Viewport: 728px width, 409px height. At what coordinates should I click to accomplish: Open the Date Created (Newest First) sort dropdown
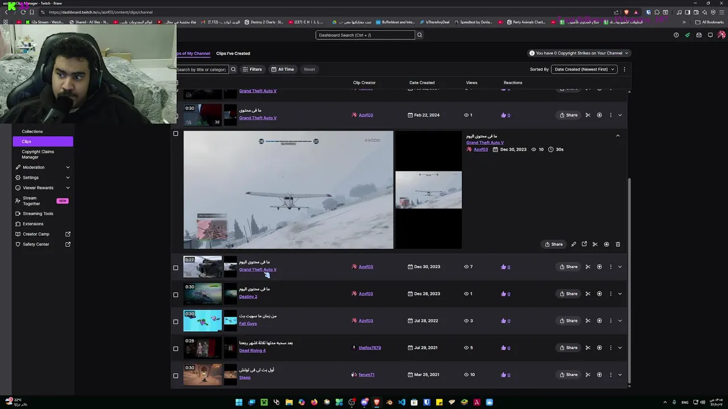coord(585,69)
